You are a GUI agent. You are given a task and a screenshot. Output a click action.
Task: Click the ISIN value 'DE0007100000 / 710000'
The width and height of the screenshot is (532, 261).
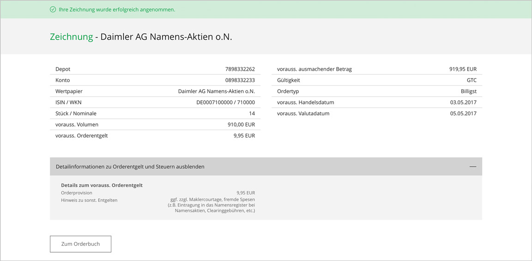pyautogui.click(x=226, y=103)
